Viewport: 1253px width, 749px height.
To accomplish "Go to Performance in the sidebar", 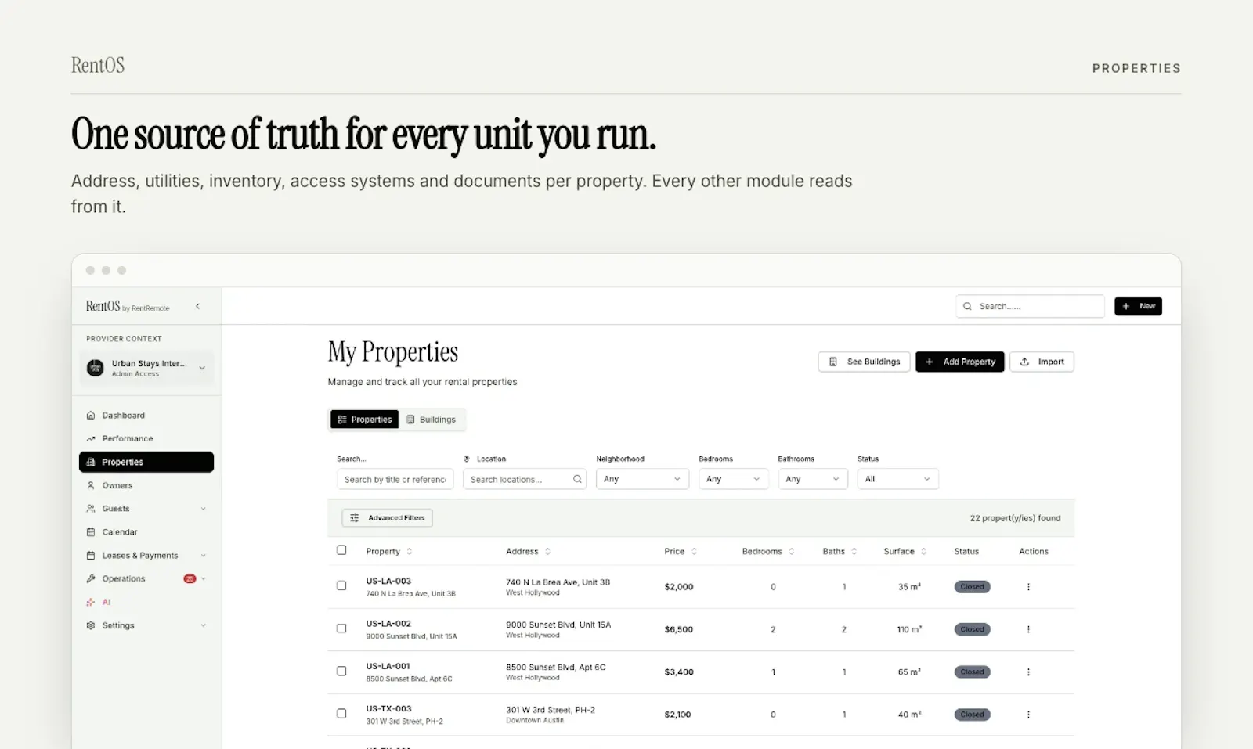I will [x=146, y=439].
